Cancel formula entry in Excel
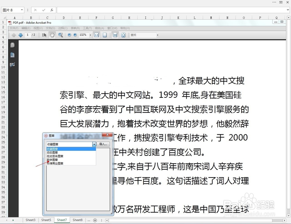 click(36, 10)
